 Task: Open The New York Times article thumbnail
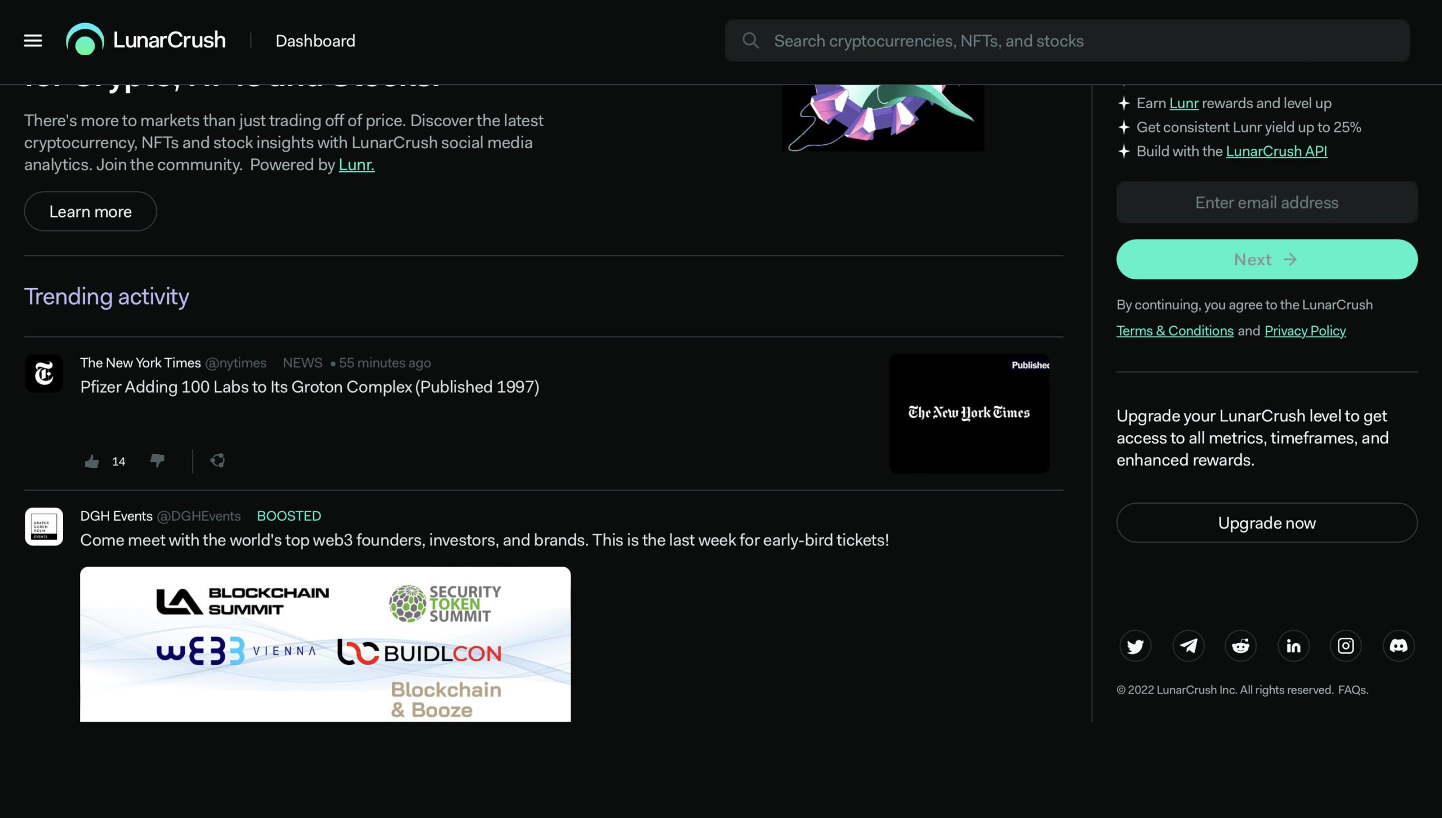pos(969,414)
